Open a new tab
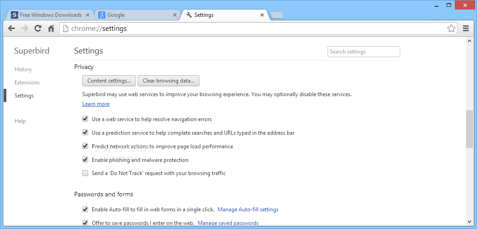Screen dimensions: 477x229 277,15
